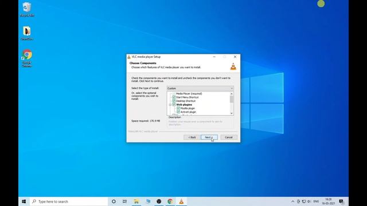The width and height of the screenshot is (367, 206).
Task: Click the component list scrollbar thumb
Action: click(232, 99)
